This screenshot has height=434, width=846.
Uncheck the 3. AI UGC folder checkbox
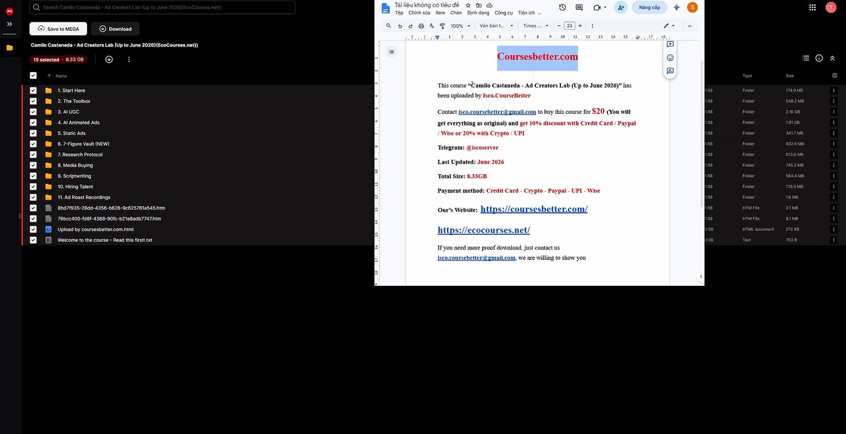click(33, 112)
